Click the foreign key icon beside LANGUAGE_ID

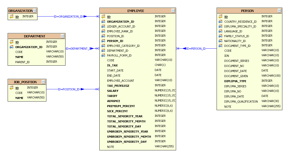(x=220, y=31)
